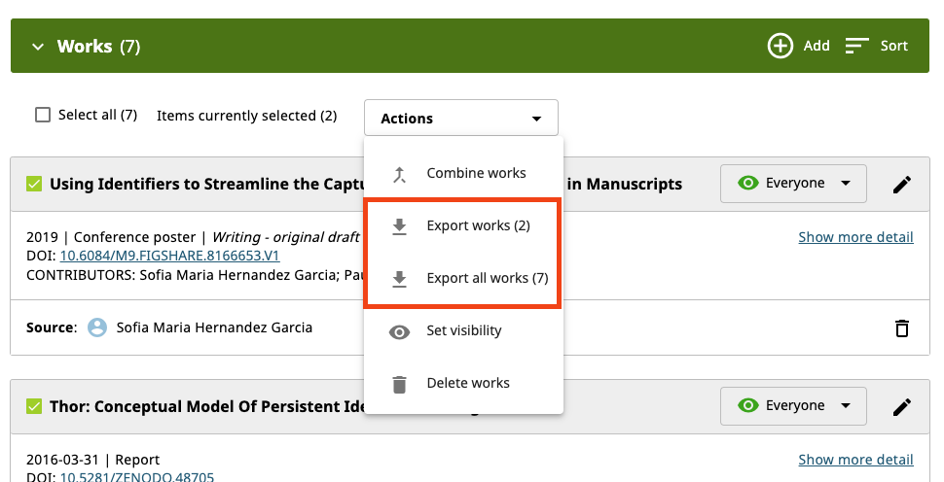The height and width of the screenshot is (482, 944).
Task: Collapse the Works section chevron
Action: coord(38,47)
